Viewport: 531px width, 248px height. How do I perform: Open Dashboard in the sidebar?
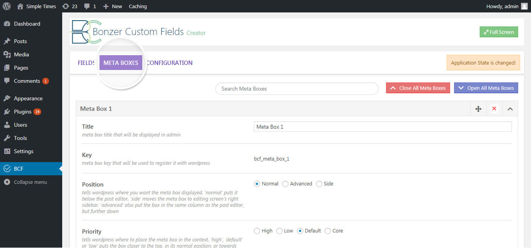(31, 24)
